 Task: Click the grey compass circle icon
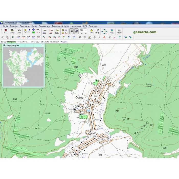coord(95,37)
